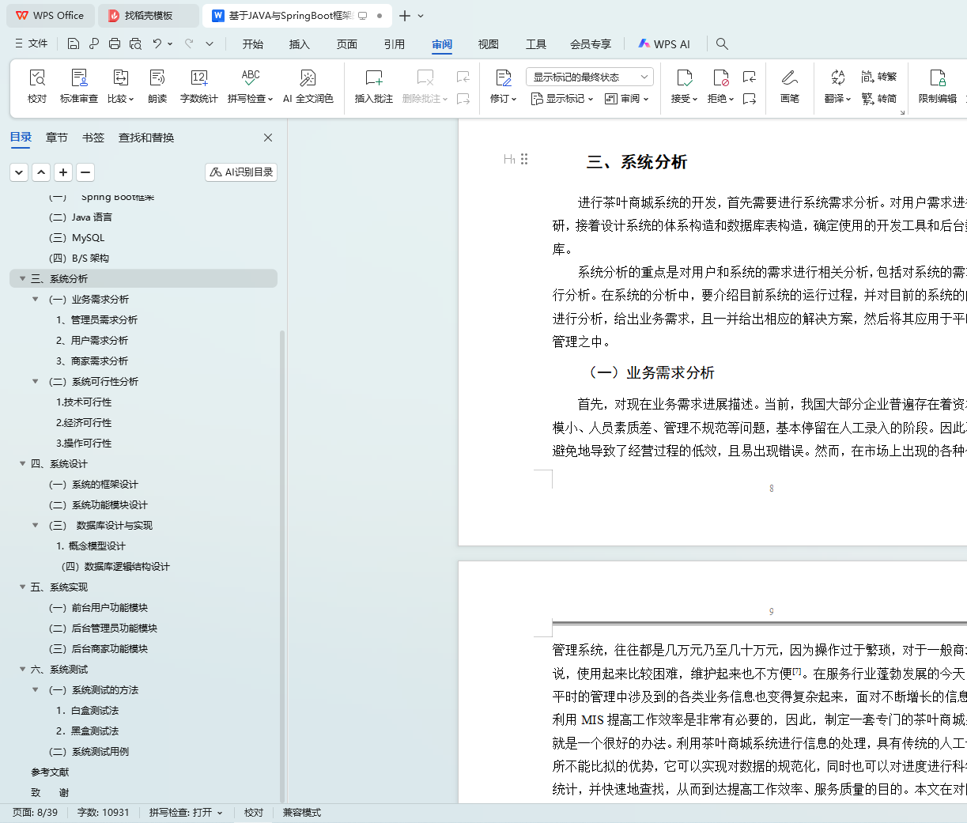
Task: Switch to 开始 ribbon tab
Action: [253, 44]
